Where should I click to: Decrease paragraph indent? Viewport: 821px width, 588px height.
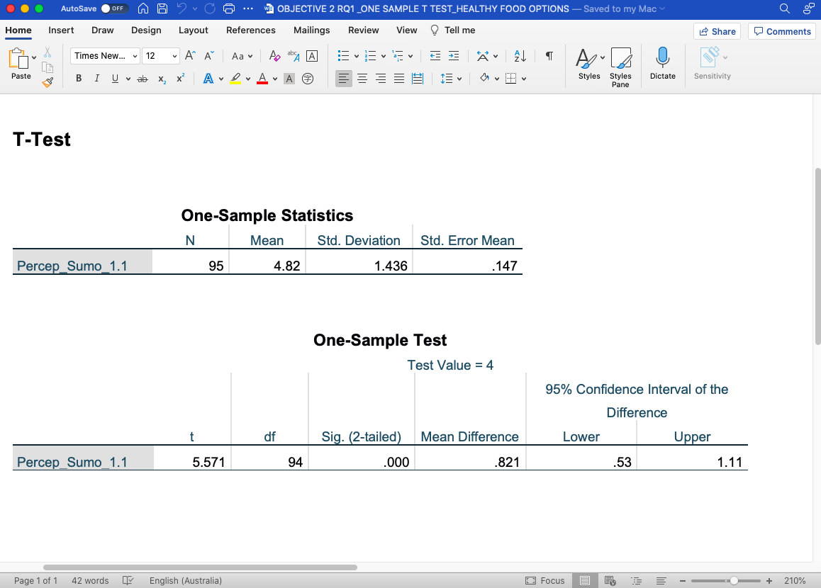point(435,55)
